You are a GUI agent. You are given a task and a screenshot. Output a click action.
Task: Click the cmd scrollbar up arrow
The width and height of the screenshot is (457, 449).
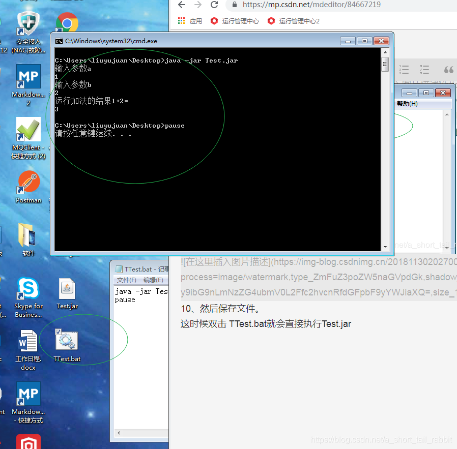(385, 52)
